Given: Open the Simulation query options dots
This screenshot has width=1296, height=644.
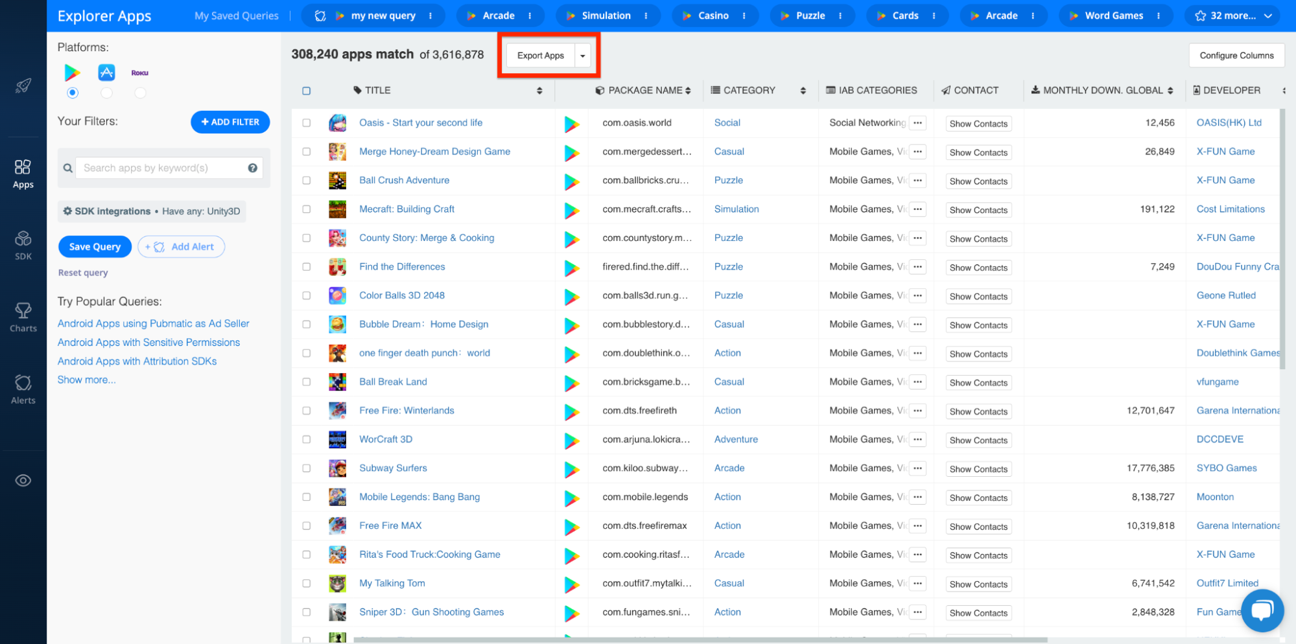Looking at the screenshot, I should click(x=646, y=16).
